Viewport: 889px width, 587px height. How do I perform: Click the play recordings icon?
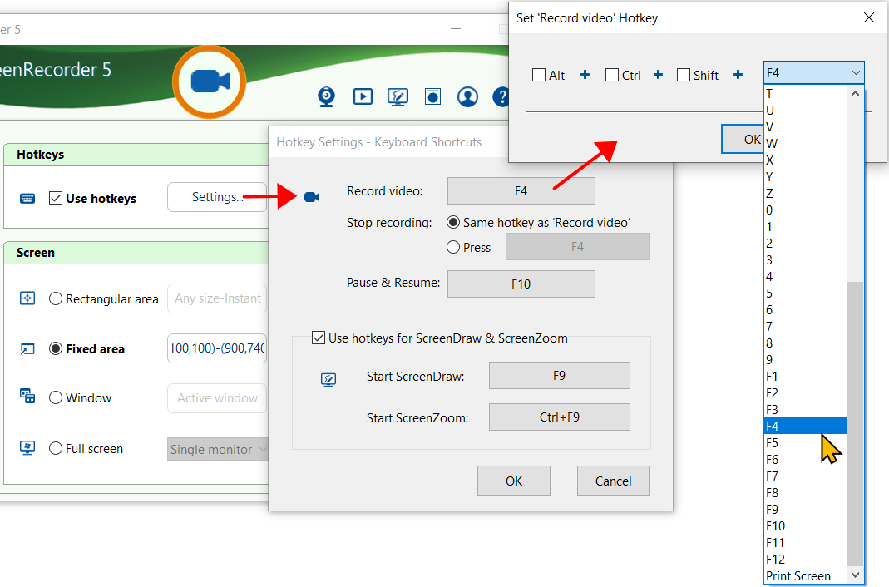coord(363,97)
